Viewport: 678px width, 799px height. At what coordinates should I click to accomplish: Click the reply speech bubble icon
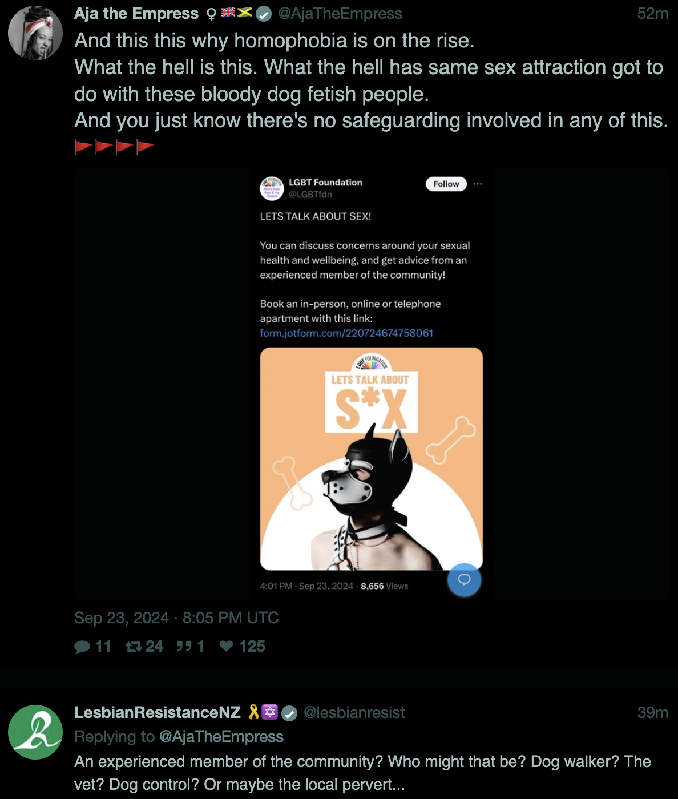pyautogui.click(x=82, y=647)
